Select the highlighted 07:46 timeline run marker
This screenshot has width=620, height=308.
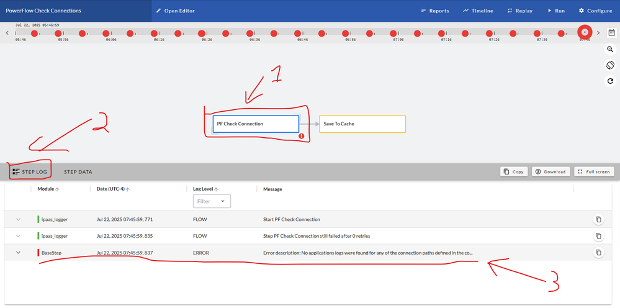(x=585, y=32)
